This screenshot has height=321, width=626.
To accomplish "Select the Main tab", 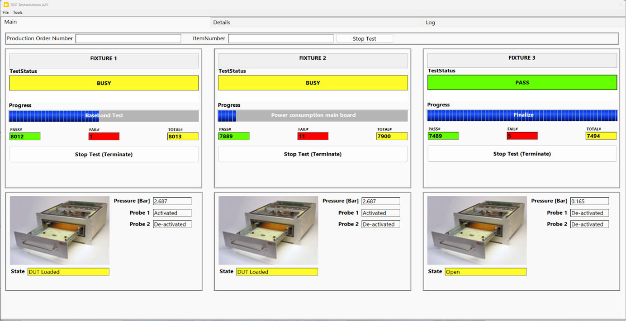I will pos(10,21).
